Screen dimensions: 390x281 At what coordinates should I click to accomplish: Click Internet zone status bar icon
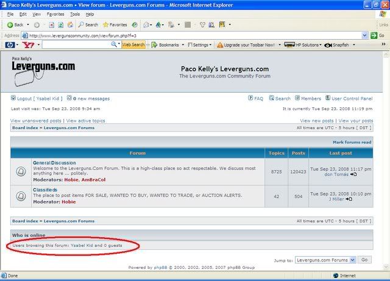point(336,276)
